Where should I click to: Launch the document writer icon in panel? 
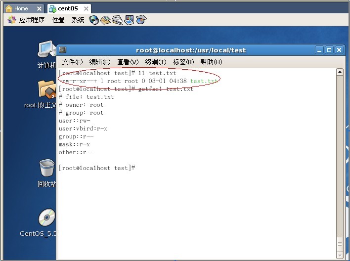118,20
